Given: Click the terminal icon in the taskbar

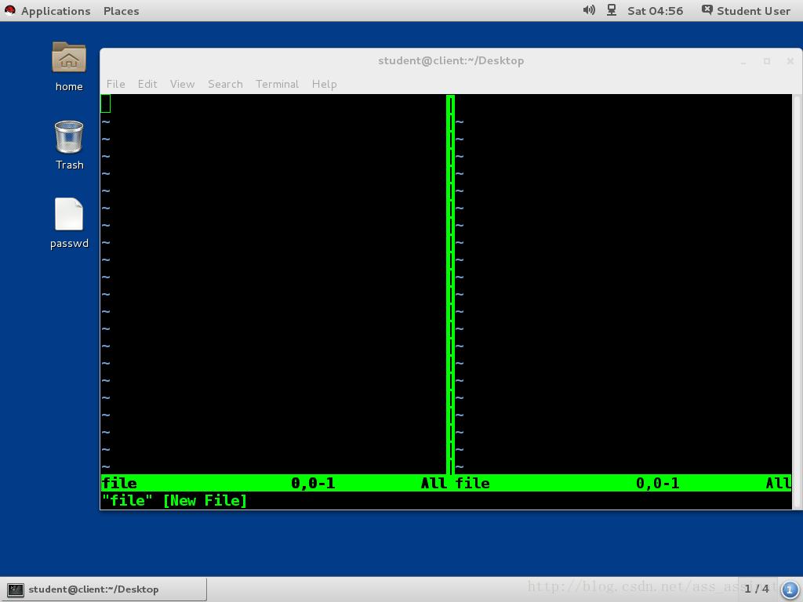Looking at the screenshot, I should [16, 589].
